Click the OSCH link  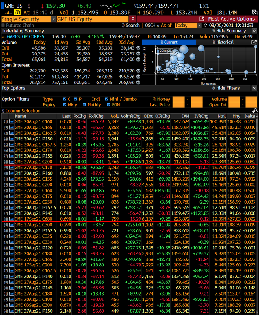(x=150, y=26)
